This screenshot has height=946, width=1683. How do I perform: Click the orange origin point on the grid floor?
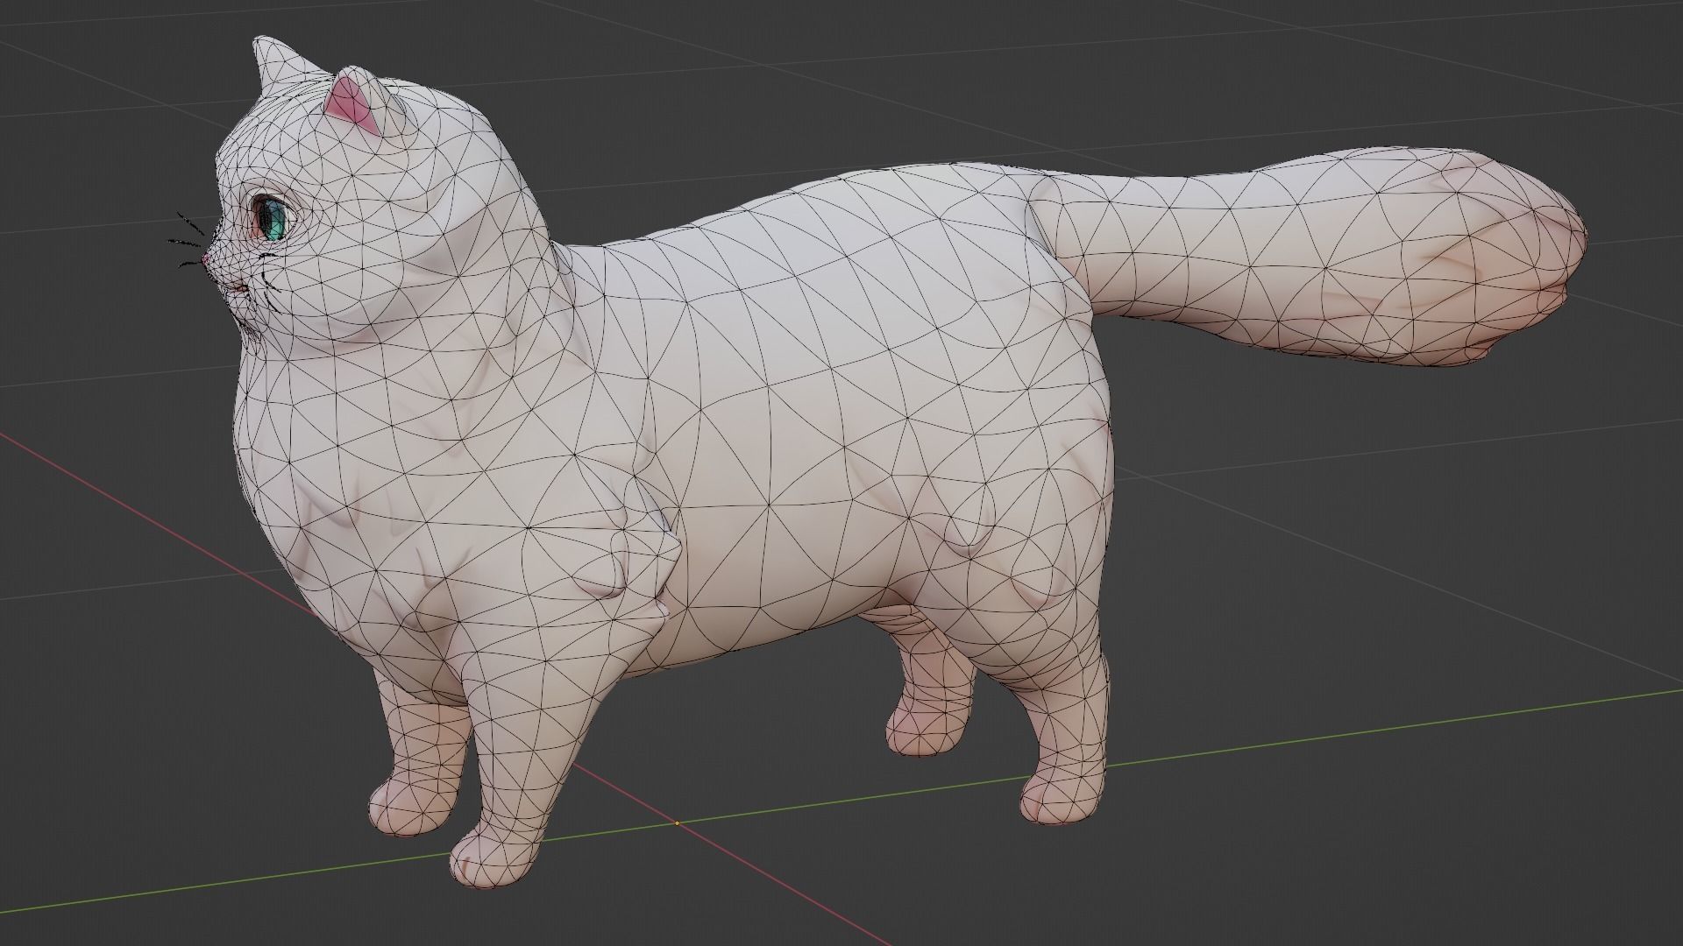coord(677,822)
